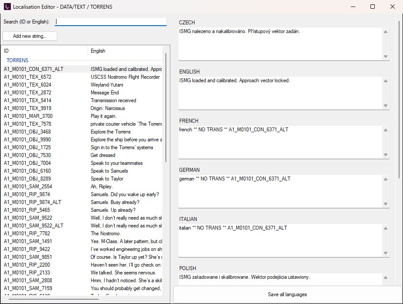Select row A1_M0101_SAM_2554
Screen dimensions: 403x304
(82, 187)
